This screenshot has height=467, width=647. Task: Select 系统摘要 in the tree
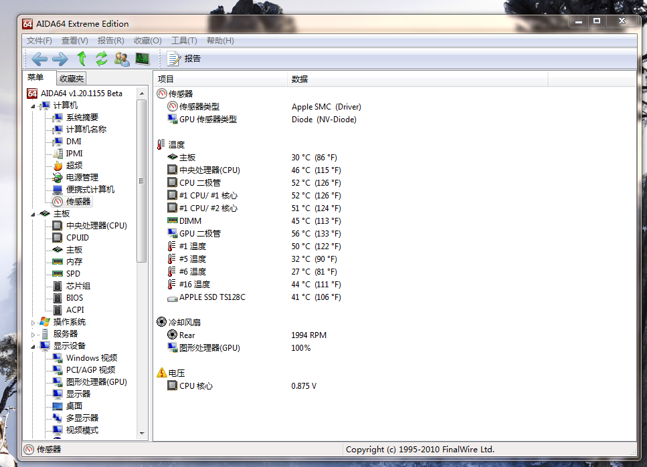tap(82, 118)
